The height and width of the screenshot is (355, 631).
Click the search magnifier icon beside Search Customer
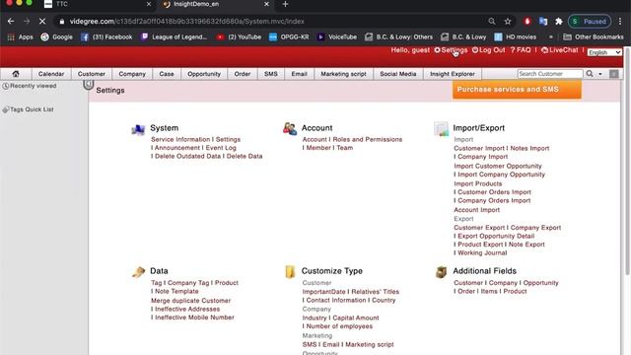pyautogui.click(x=590, y=74)
